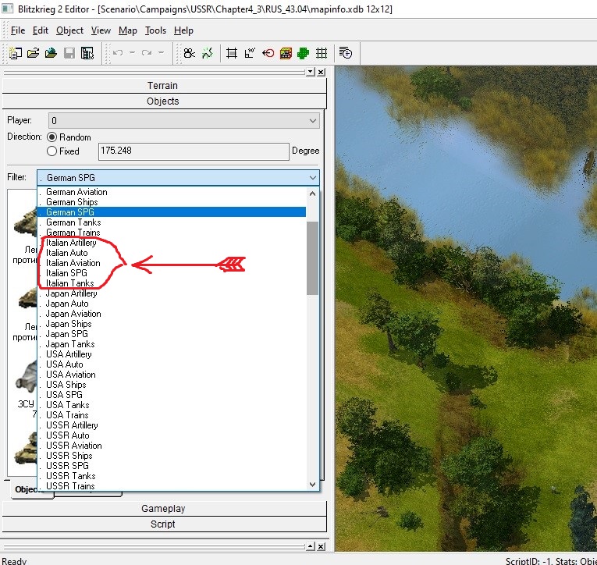The width and height of the screenshot is (597, 565).
Task: Close the top docked panel with X
Action: [322, 72]
